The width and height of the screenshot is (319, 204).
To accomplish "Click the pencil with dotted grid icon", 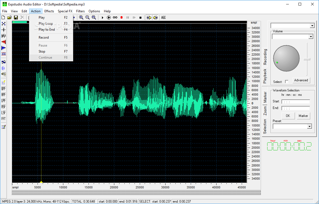I will (x=4, y=82).
